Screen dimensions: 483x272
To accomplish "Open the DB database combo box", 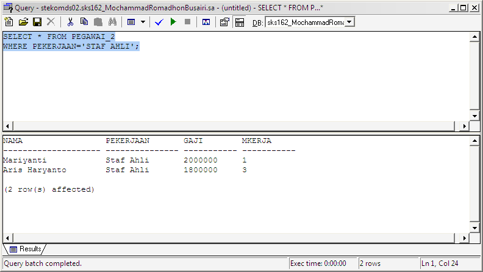I will pyautogui.click(x=310, y=22).
